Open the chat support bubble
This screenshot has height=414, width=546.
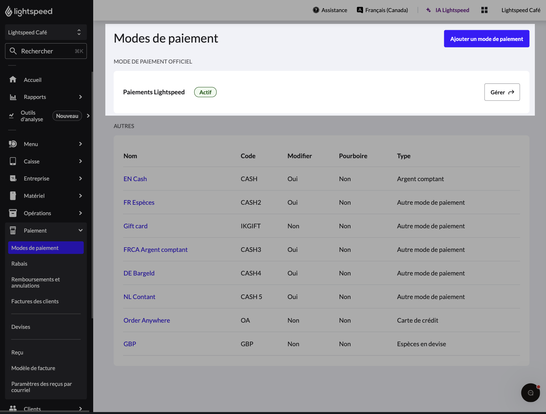click(530, 393)
